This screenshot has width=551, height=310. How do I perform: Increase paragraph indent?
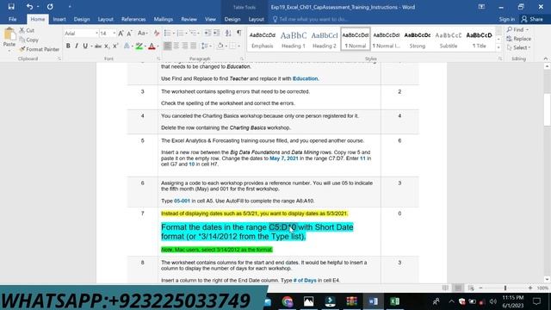(x=217, y=34)
